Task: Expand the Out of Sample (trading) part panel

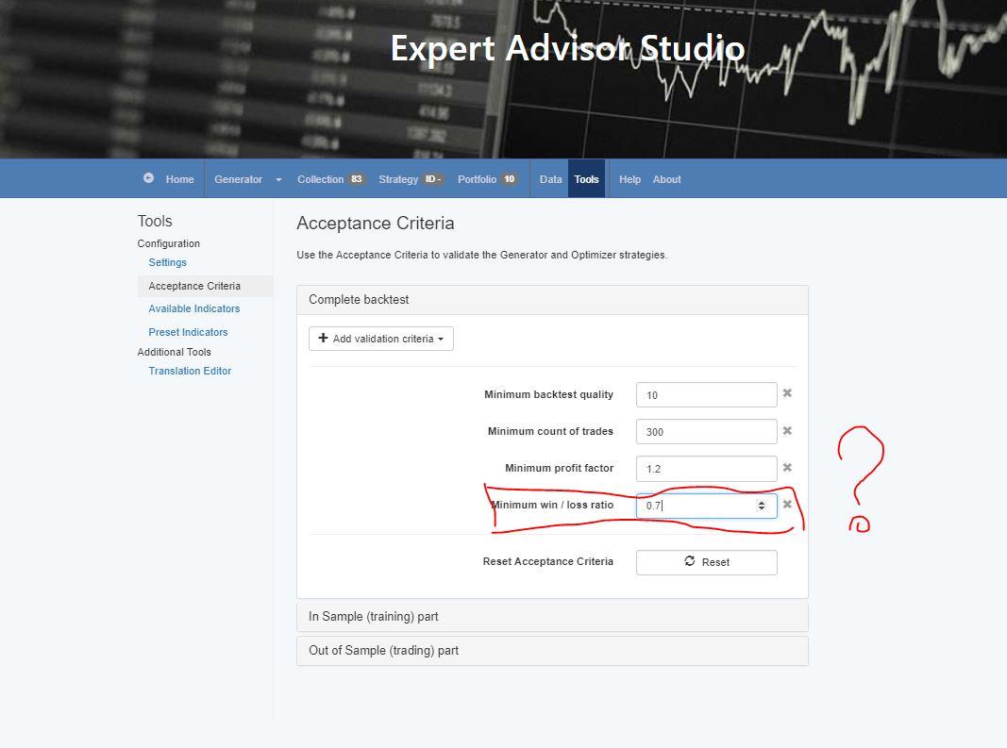Action: [552, 651]
